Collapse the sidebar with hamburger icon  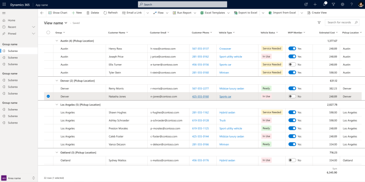[x=4, y=13]
